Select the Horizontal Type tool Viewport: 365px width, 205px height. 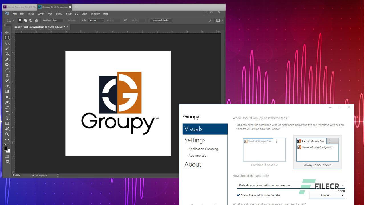(x=7, y=113)
